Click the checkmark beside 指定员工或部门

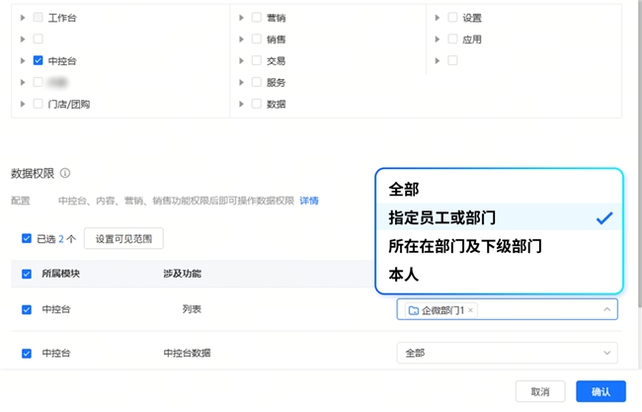click(x=604, y=218)
